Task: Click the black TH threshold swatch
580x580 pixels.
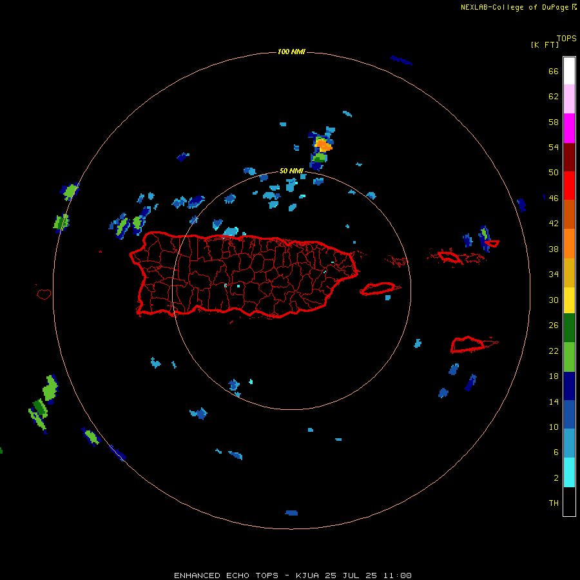Action: (x=569, y=501)
